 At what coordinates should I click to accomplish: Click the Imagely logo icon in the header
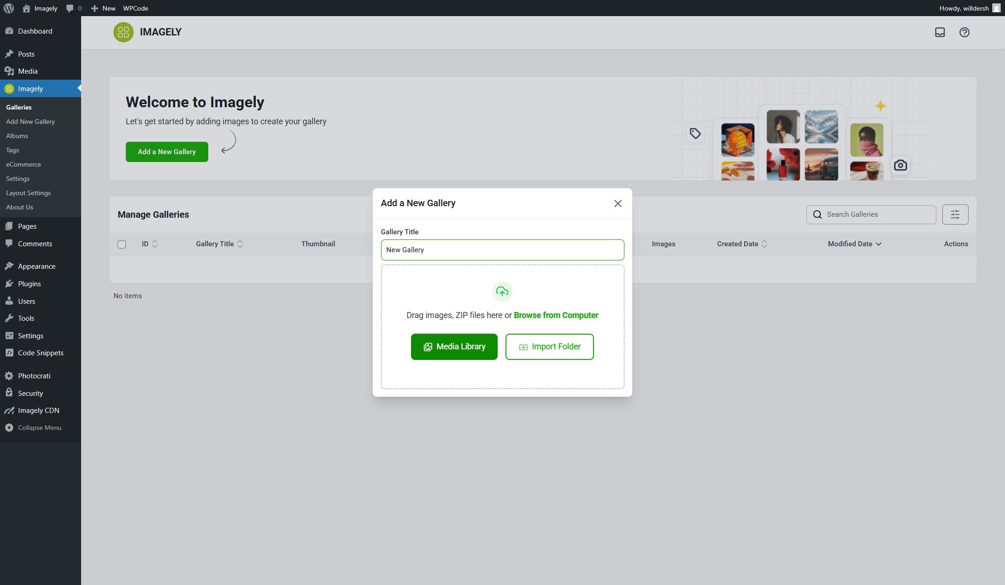coord(123,32)
